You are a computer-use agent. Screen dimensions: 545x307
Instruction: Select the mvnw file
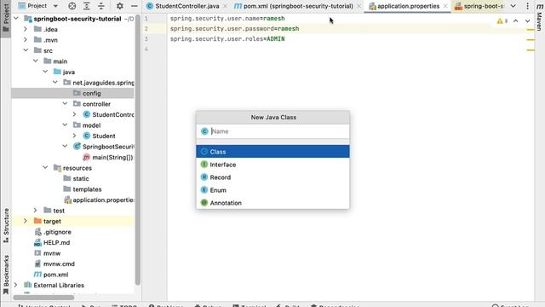pyautogui.click(x=52, y=253)
